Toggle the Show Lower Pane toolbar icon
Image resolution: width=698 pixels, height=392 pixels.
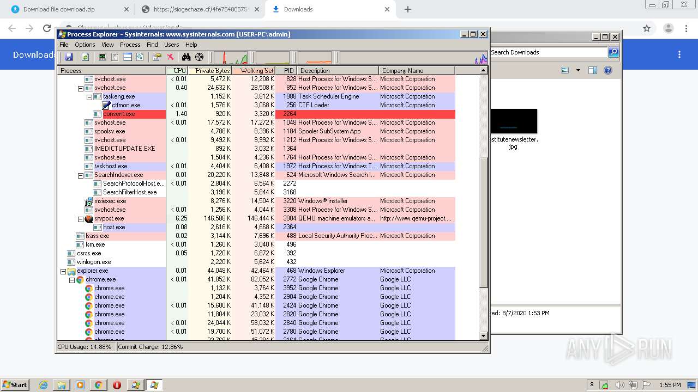point(128,57)
